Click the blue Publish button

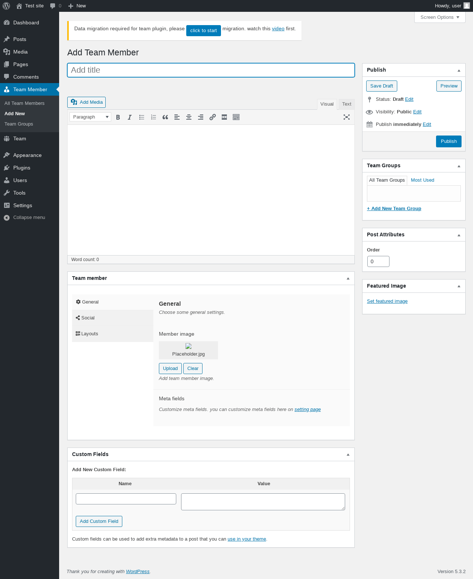point(449,141)
